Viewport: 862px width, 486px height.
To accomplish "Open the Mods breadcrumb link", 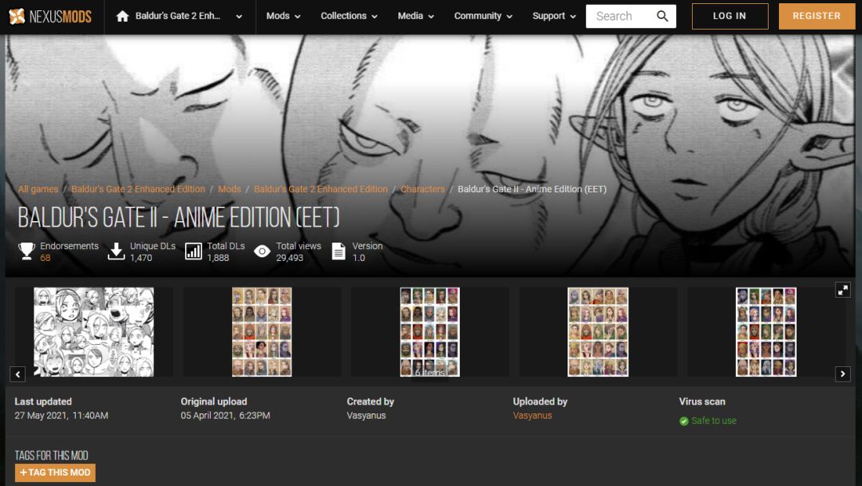I will coord(229,188).
